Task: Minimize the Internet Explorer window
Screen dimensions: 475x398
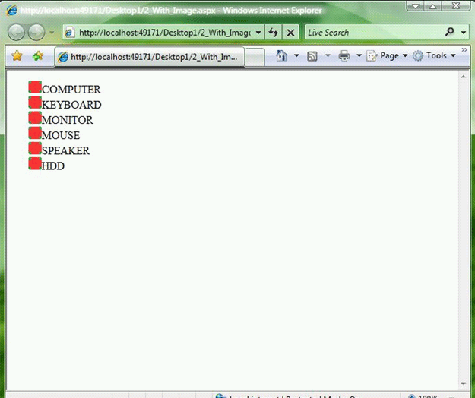Action: (x=415, y=6)
